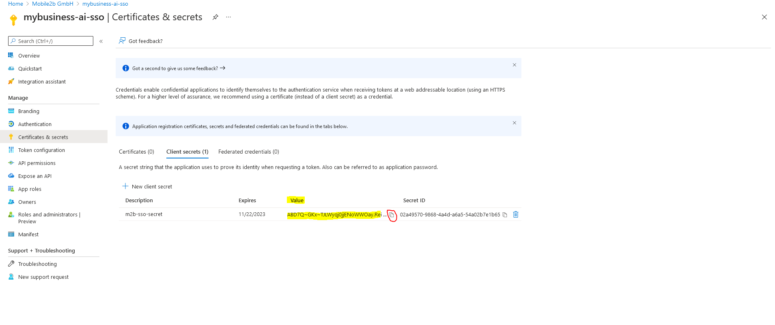
Task: Click the Got feedback? label
Action: tap(146, 41)
